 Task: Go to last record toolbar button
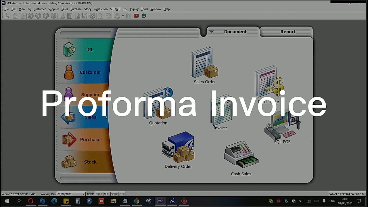[53, 16]
